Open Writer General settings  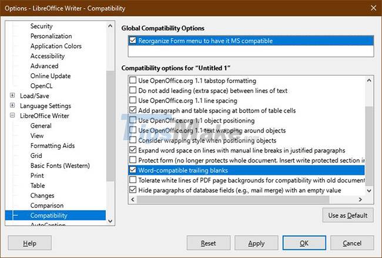pyautogui.click(x=41, y=125)
